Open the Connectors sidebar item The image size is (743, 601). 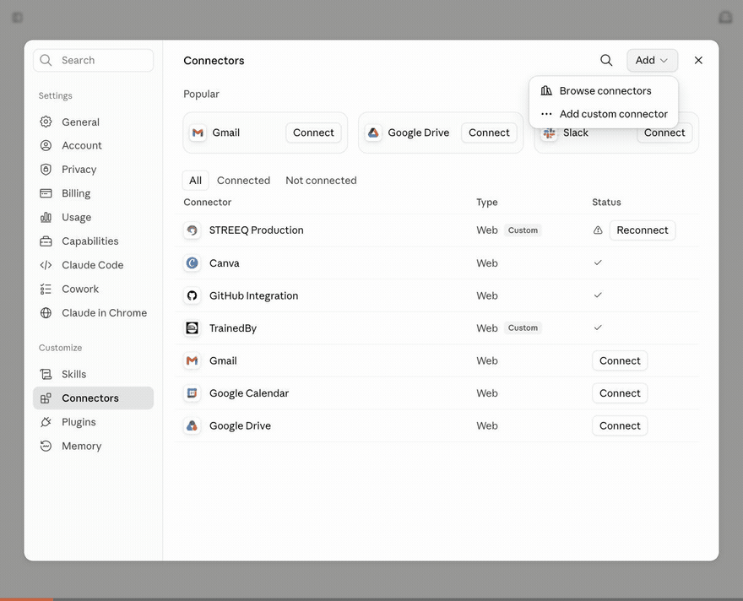pyautogui.click(x=94, y=398)
